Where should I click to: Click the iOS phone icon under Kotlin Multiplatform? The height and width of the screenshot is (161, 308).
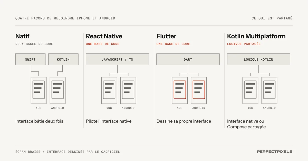click(x=250, y=90)
